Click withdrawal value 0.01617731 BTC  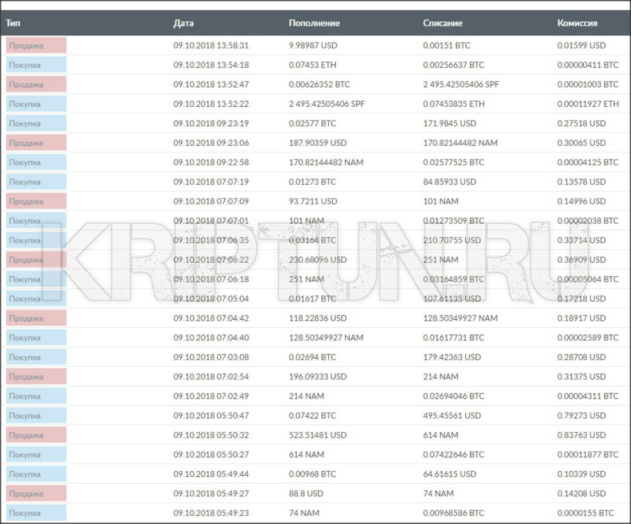pos(454,337)
